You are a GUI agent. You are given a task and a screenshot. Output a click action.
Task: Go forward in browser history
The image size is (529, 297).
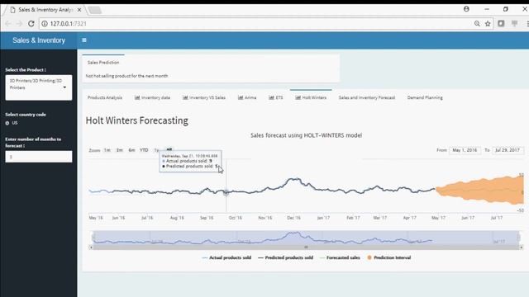(19, 24)
